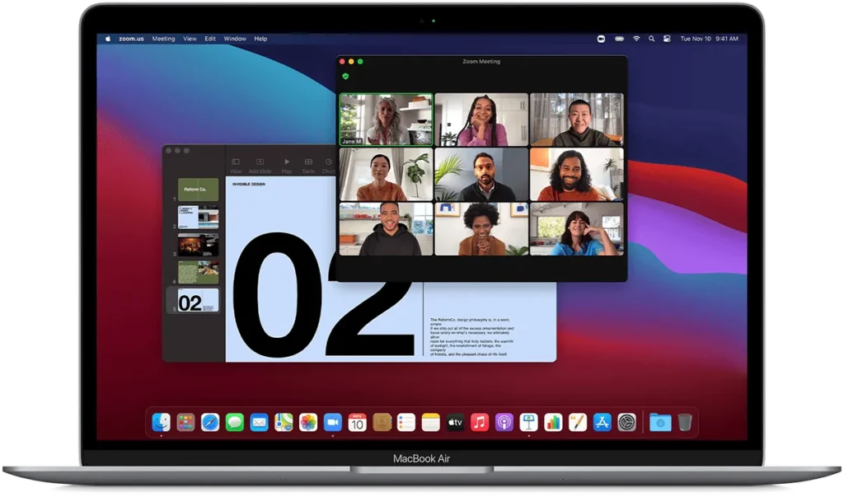Open the Messages app in the Dock

coord(235,423)
